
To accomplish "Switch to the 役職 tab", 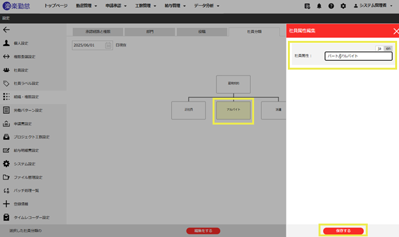I will tap(202, 32).
